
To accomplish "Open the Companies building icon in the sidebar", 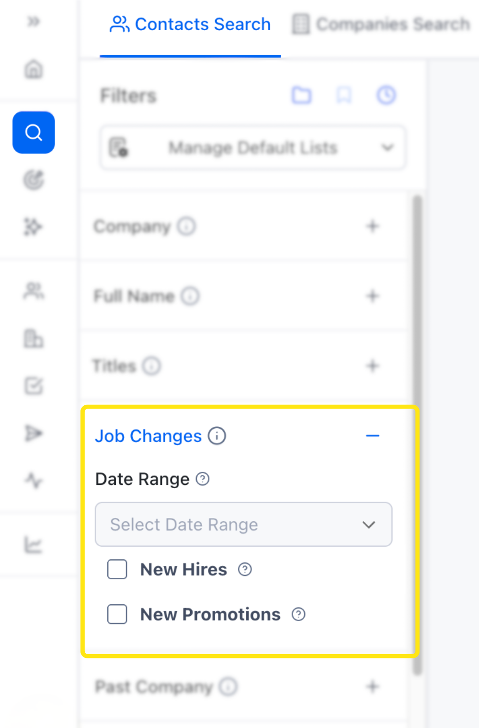I will (33, 339).
